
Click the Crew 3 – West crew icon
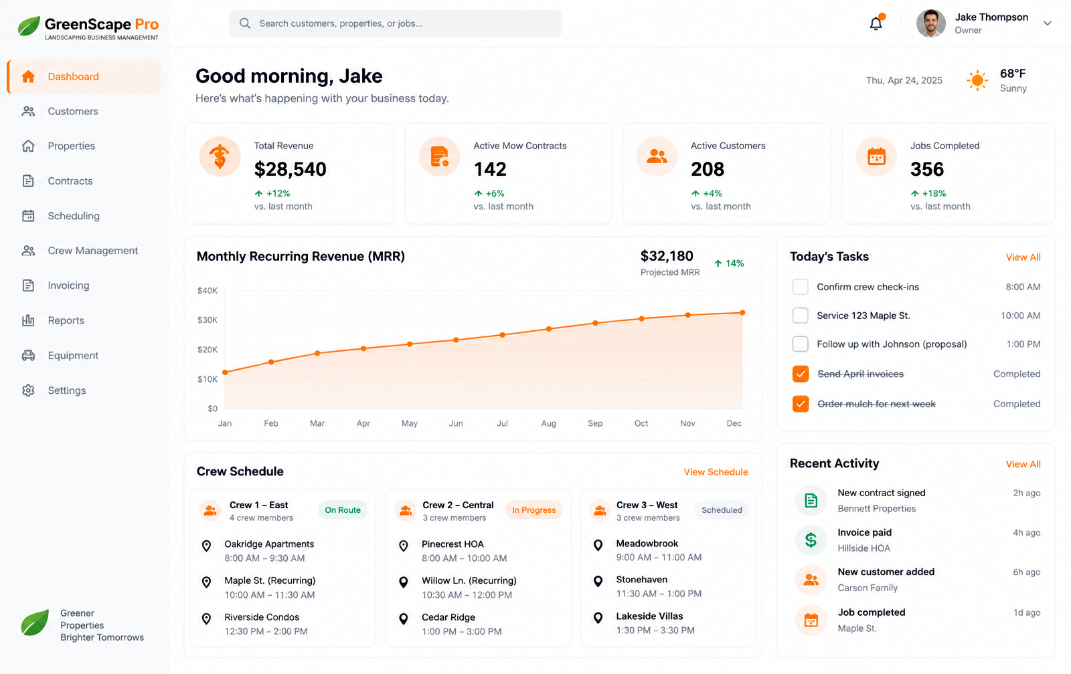[x=600, y=511]
